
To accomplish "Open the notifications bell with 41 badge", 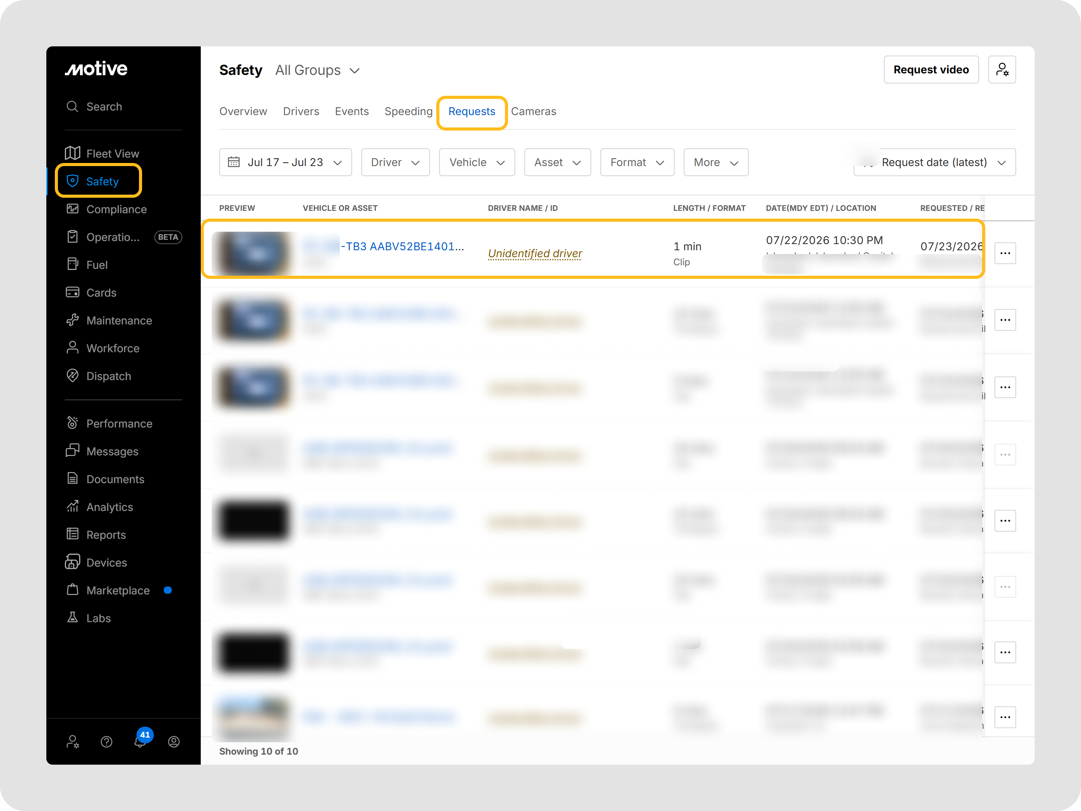I will click(x=141, y=741).
